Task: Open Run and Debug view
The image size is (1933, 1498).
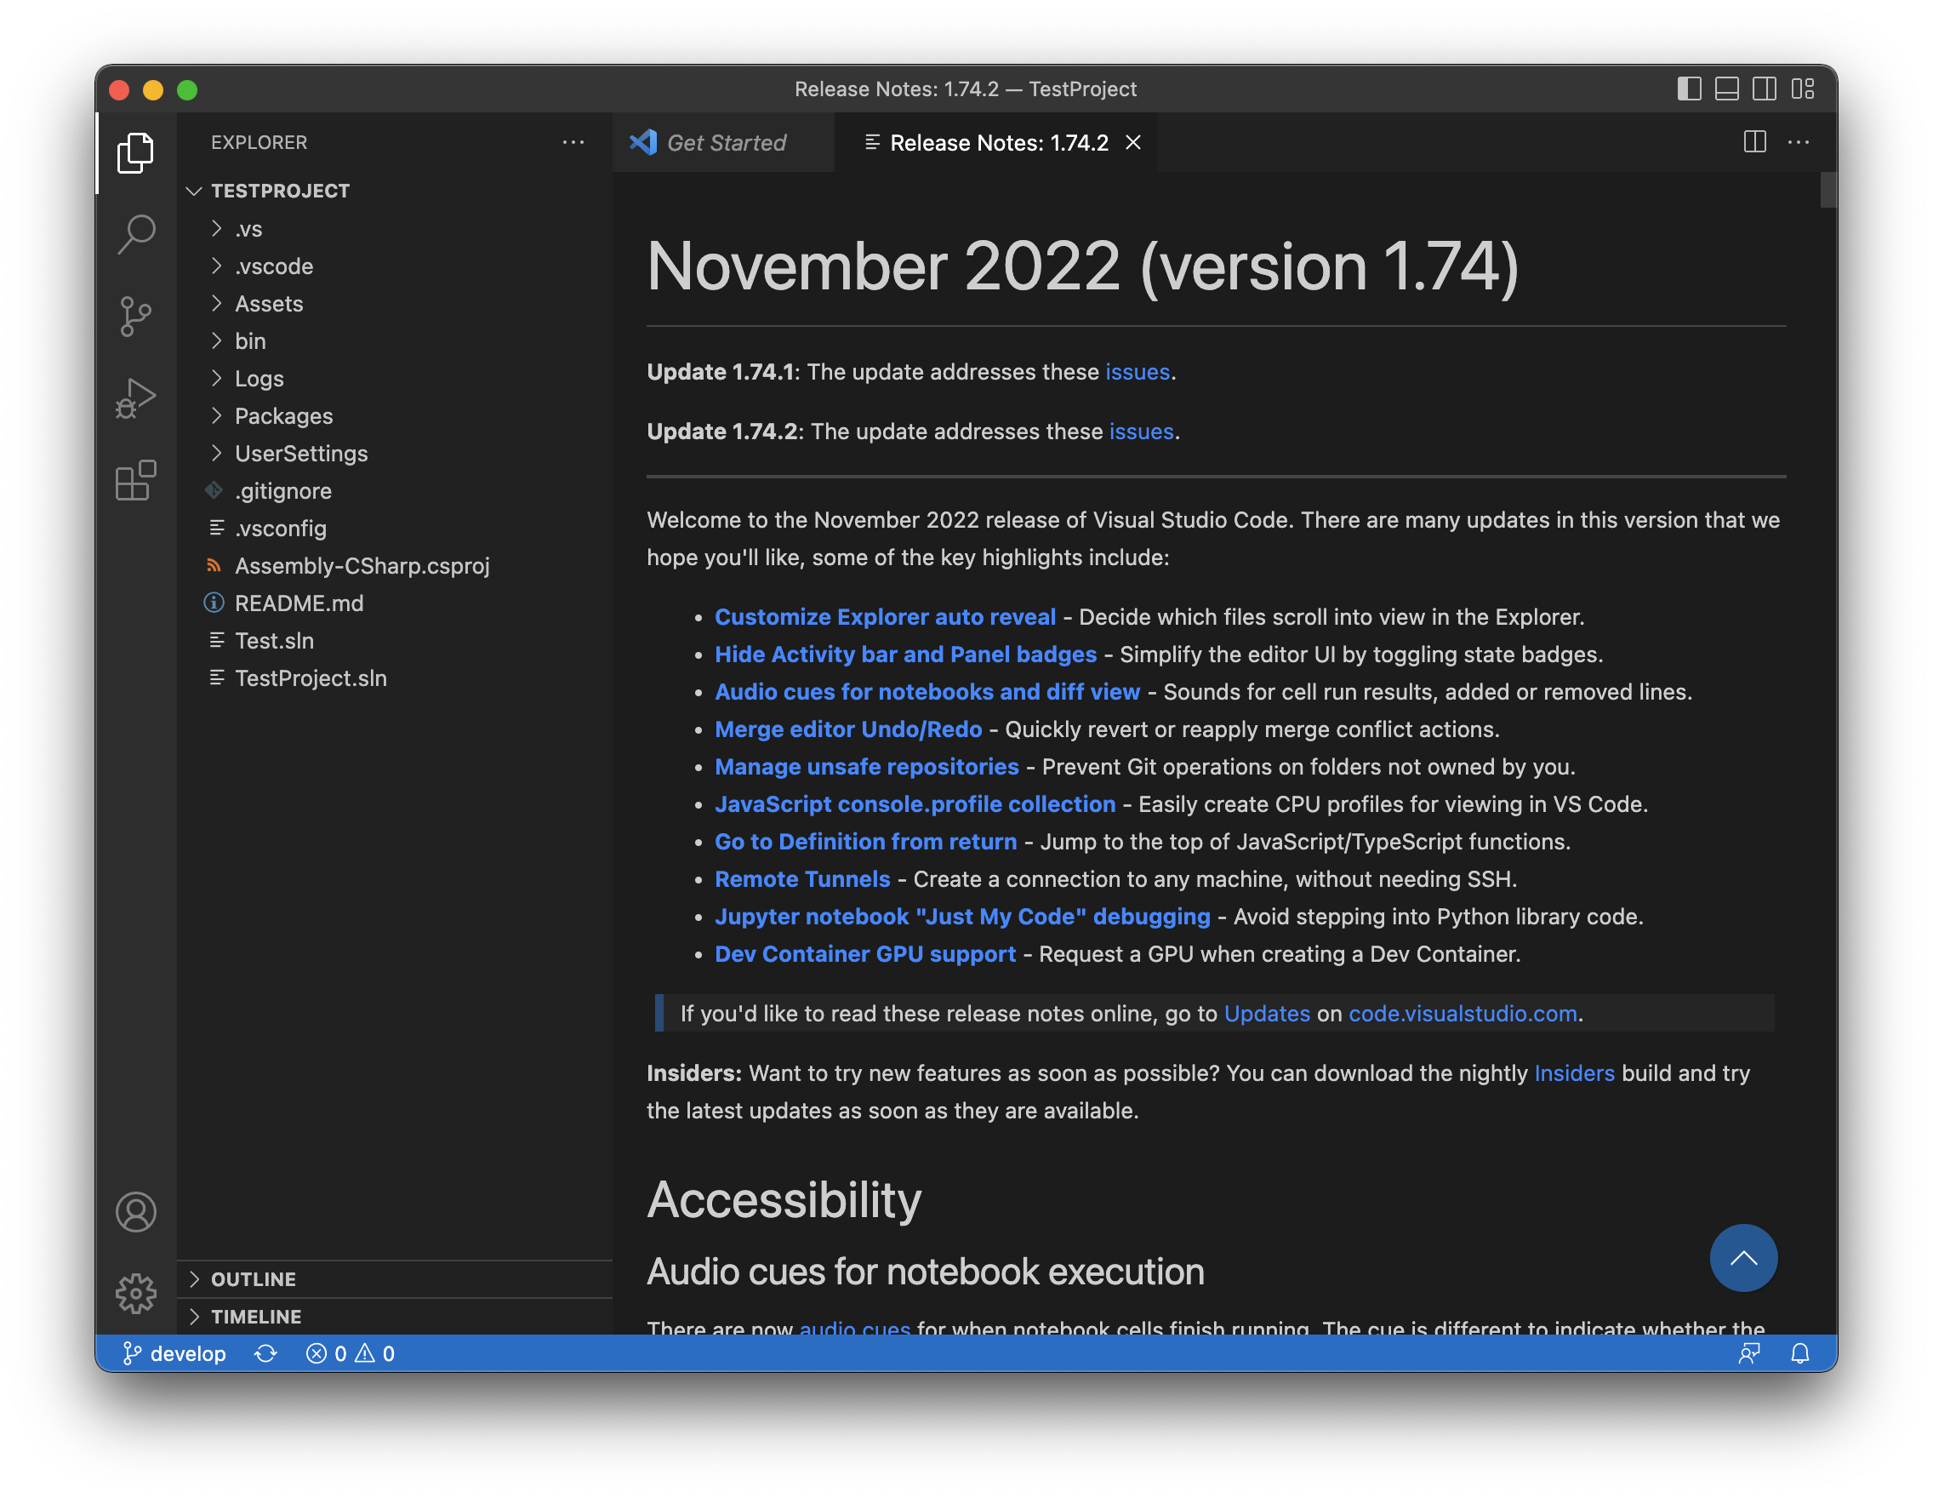Action: coord(135,399)
